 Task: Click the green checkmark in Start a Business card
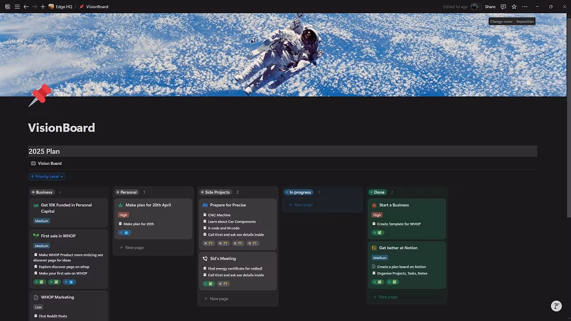[x=379, y=232]
